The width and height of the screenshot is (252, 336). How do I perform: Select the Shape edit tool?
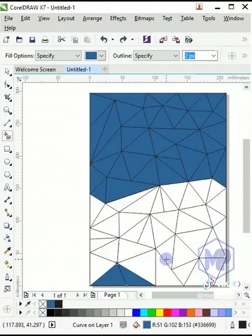click(x=7, y=85)
